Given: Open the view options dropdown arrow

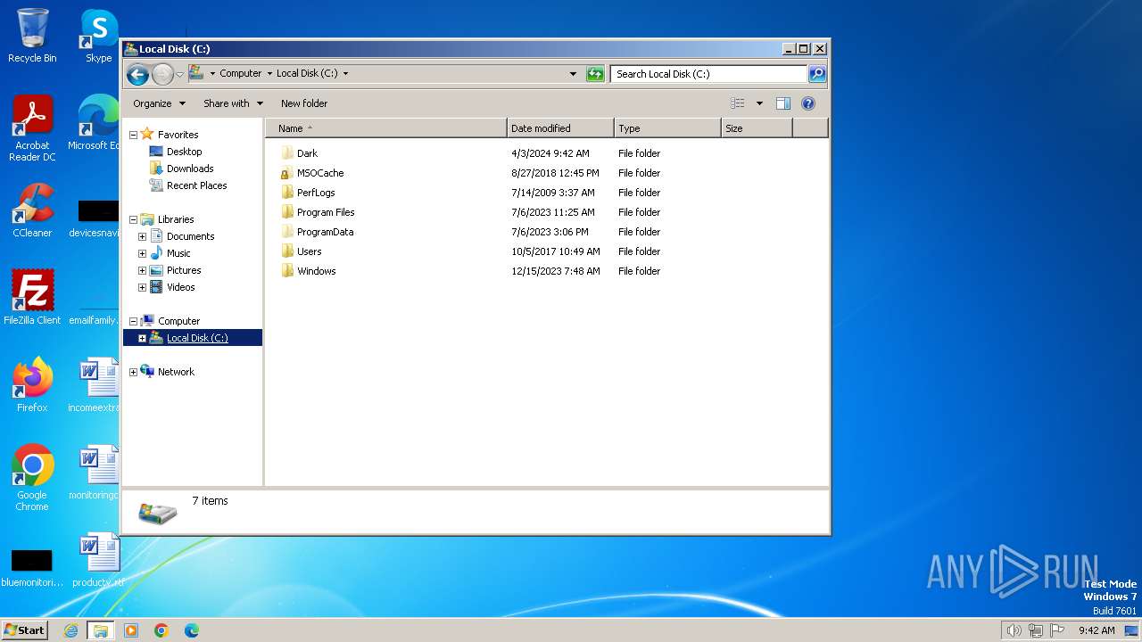Looking at the screenshot, I should [x=759, y=103].
